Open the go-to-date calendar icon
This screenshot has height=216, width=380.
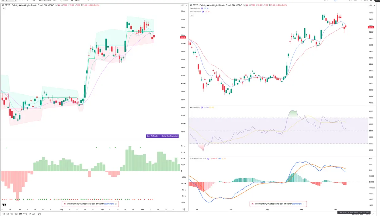[x=39, y=214]
